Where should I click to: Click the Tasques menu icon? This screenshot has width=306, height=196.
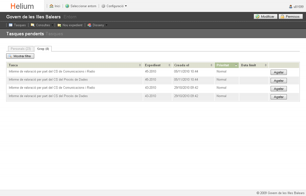[11, 25]
